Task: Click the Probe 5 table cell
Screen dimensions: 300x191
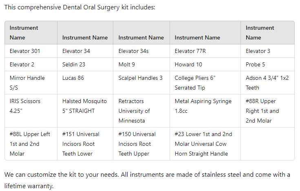Action: 256,64
